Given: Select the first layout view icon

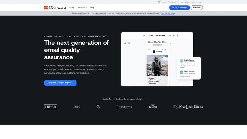Looking at the screenshot, I should point(170,36).
